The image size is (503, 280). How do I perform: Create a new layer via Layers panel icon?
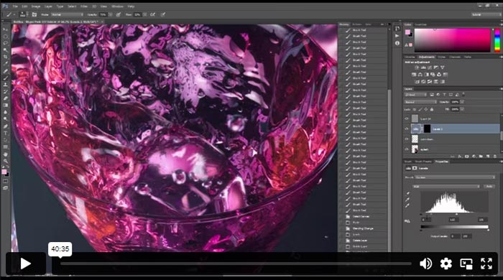click(488, 157)
